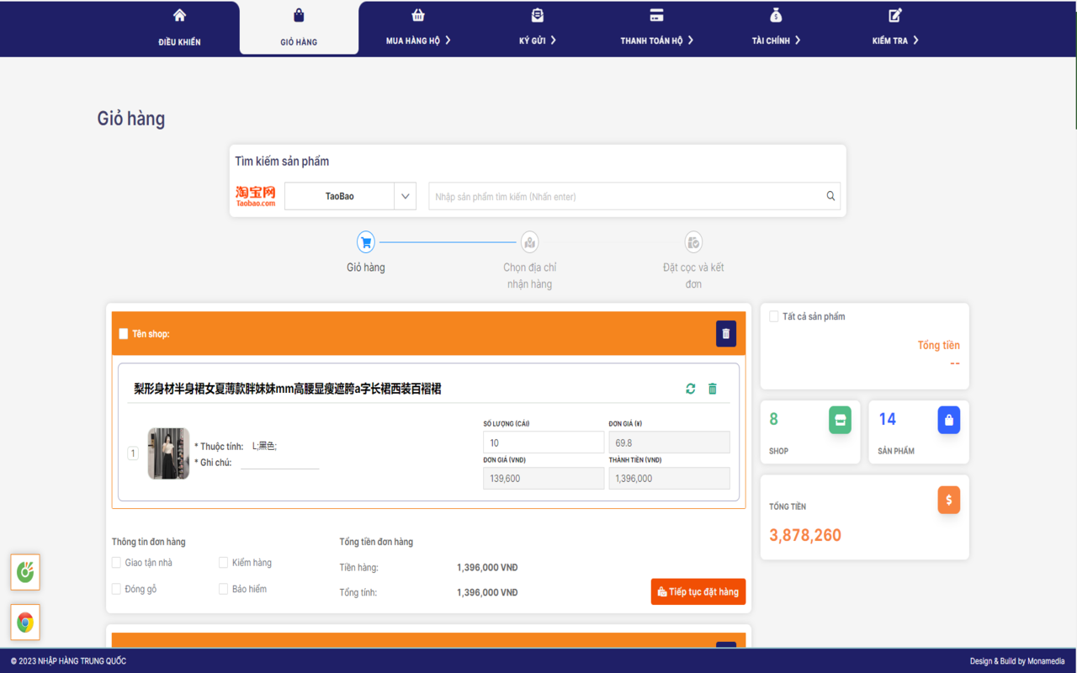The image size is (1077, 673).
Task: Click the Tài chính money bag icon
Action: (x=776, y=15)
